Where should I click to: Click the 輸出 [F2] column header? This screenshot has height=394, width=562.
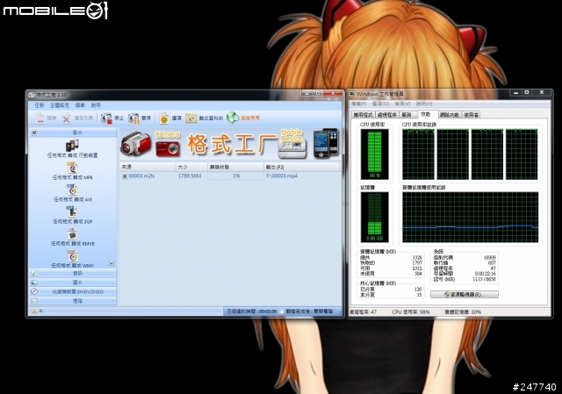[x=302, y=167]
